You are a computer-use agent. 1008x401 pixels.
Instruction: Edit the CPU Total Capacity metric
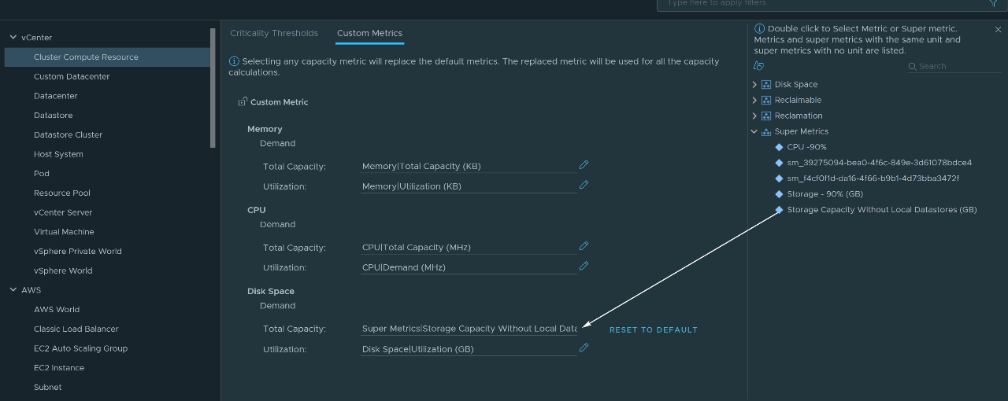(584, 246)
